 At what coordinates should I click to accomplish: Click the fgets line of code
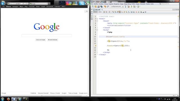point(118,45)
